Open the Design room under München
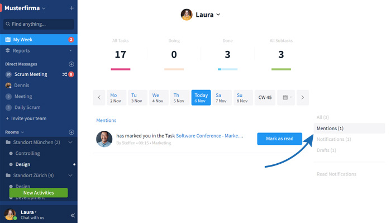 pyautogui.click(x=23, y=164)
